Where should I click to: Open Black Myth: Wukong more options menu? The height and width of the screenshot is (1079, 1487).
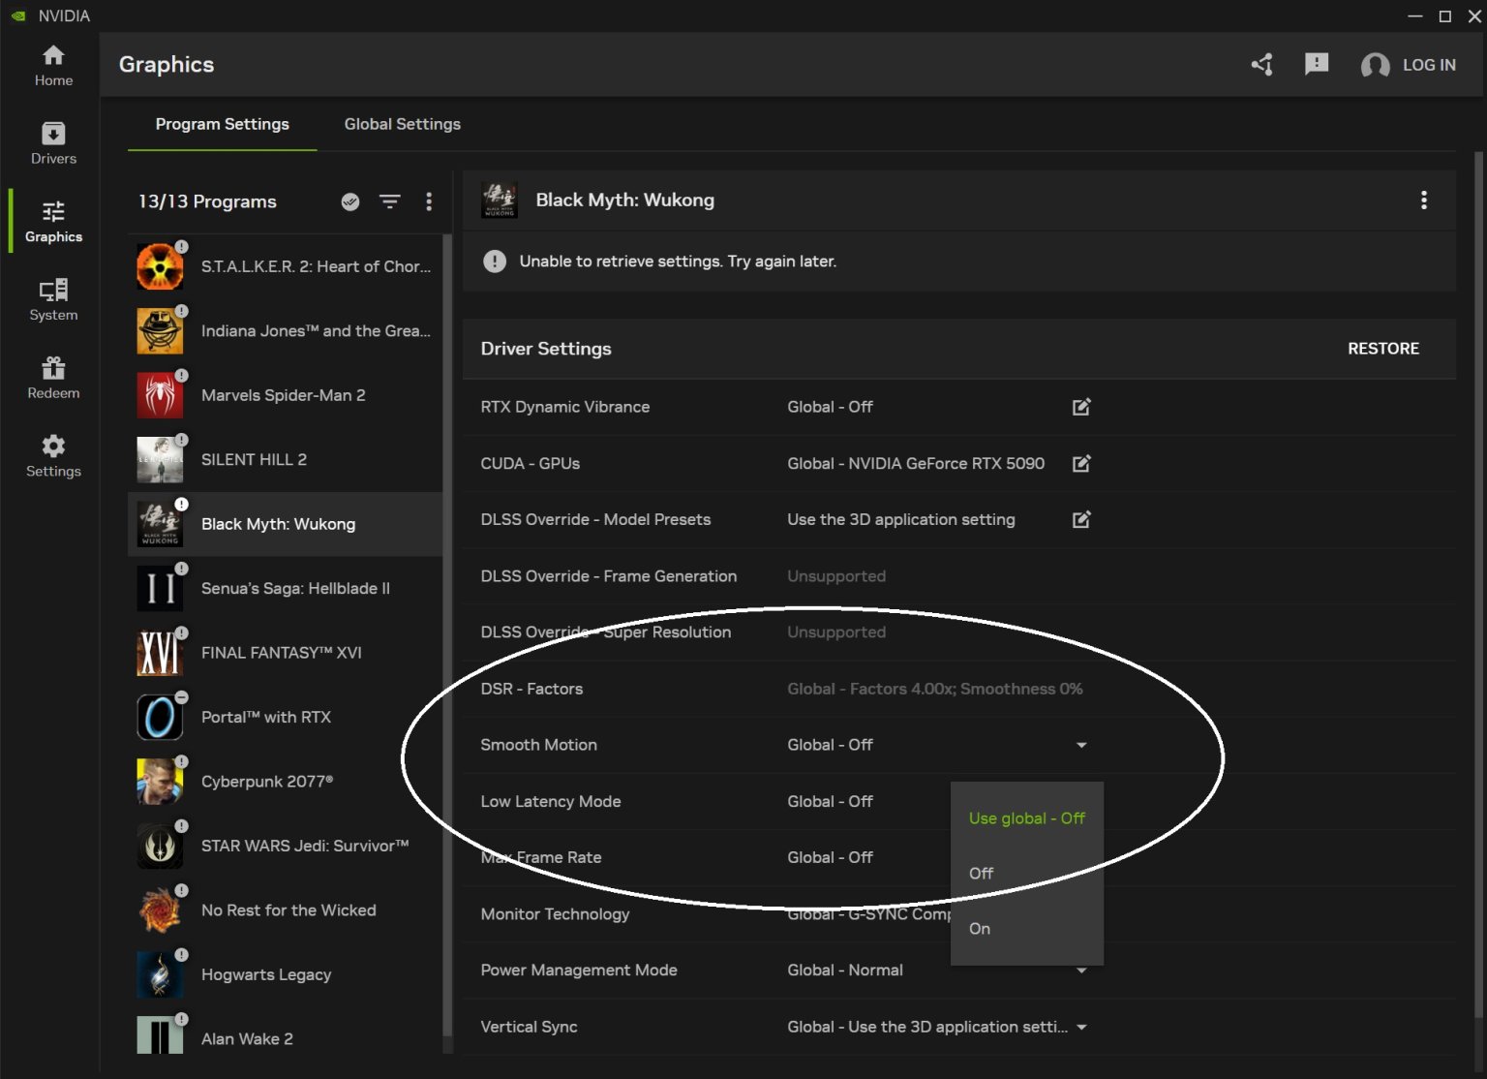[x=1423, y=200]
